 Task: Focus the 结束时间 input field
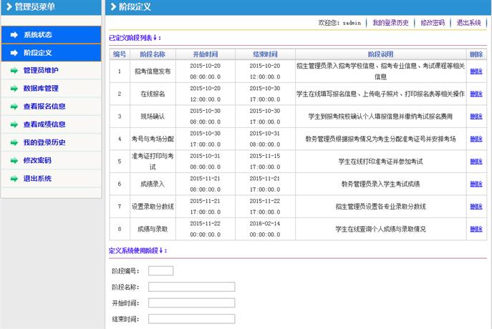pos(191,319)
